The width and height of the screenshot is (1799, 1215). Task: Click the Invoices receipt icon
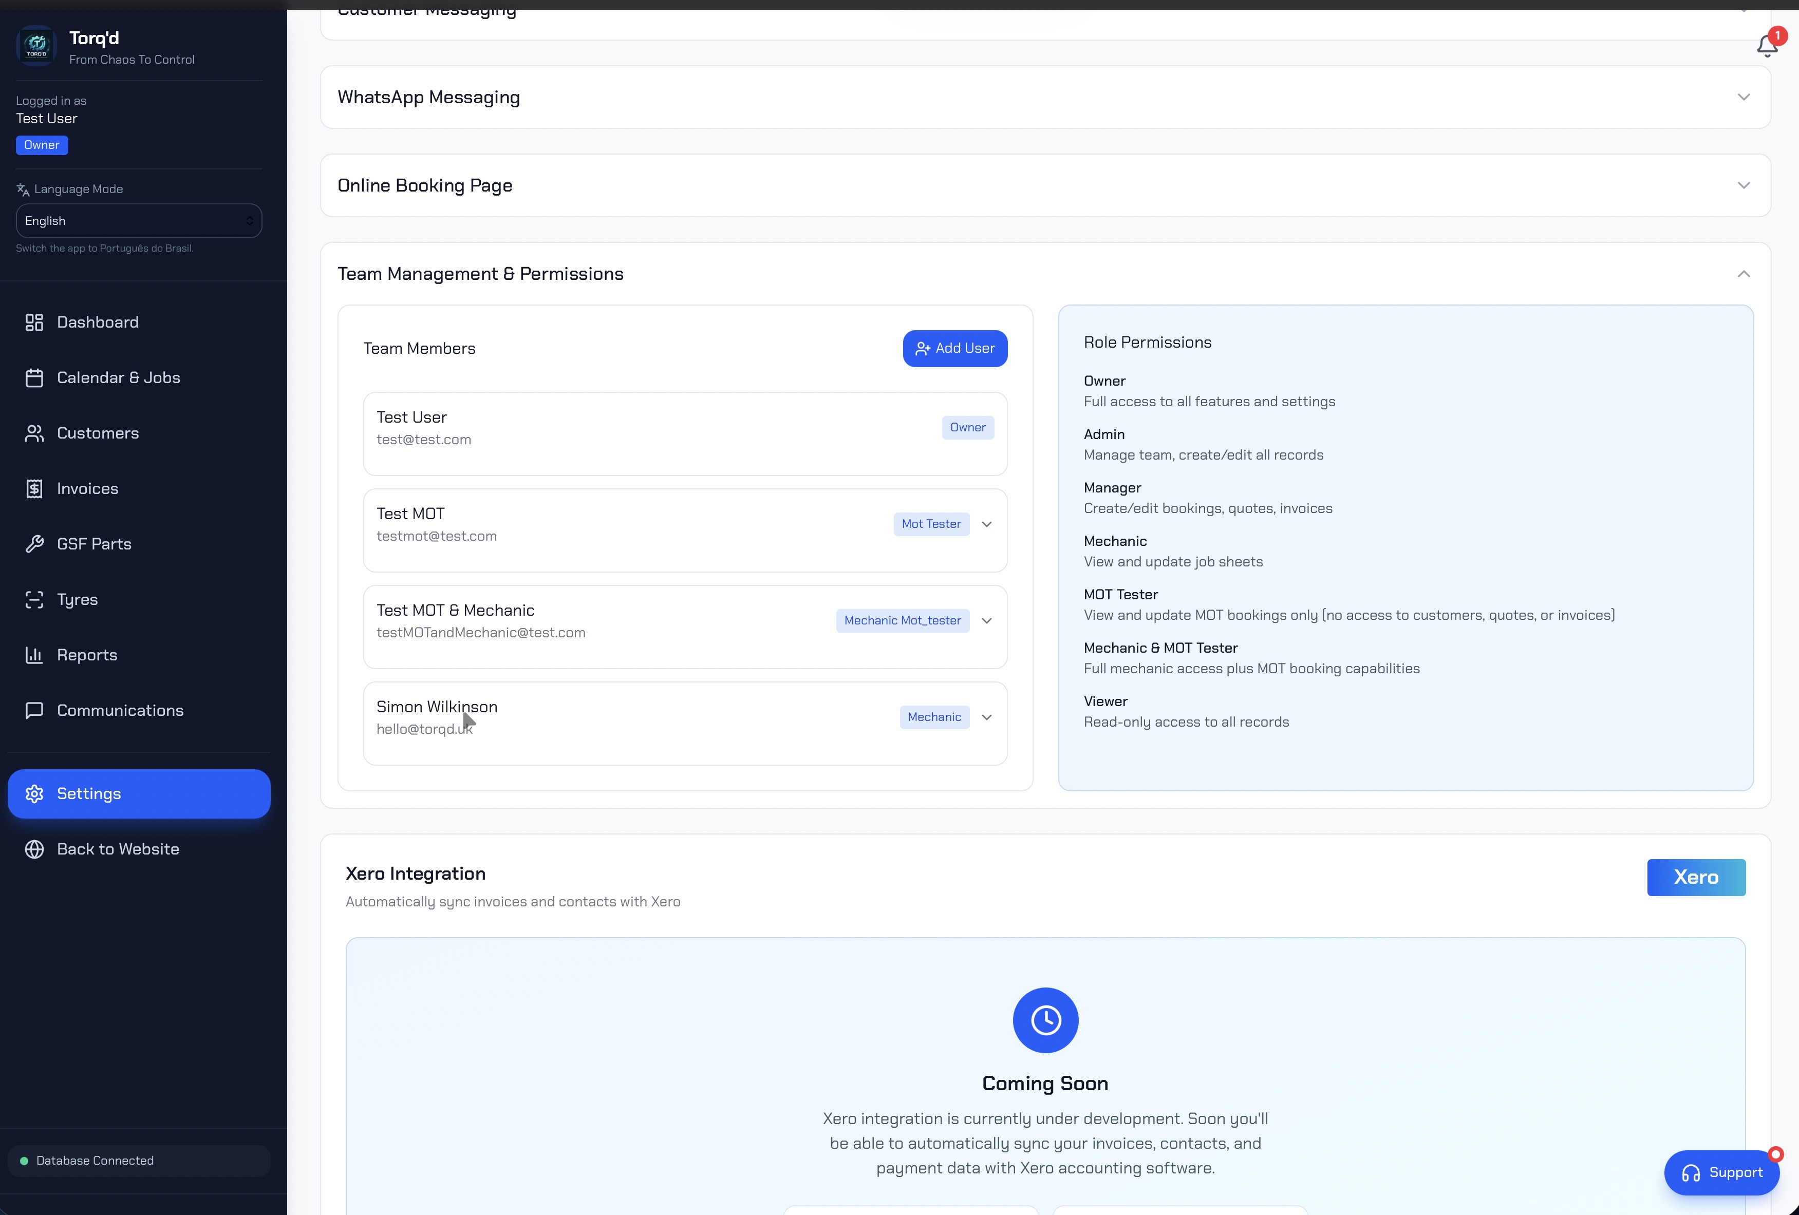[x=34, y=489]
